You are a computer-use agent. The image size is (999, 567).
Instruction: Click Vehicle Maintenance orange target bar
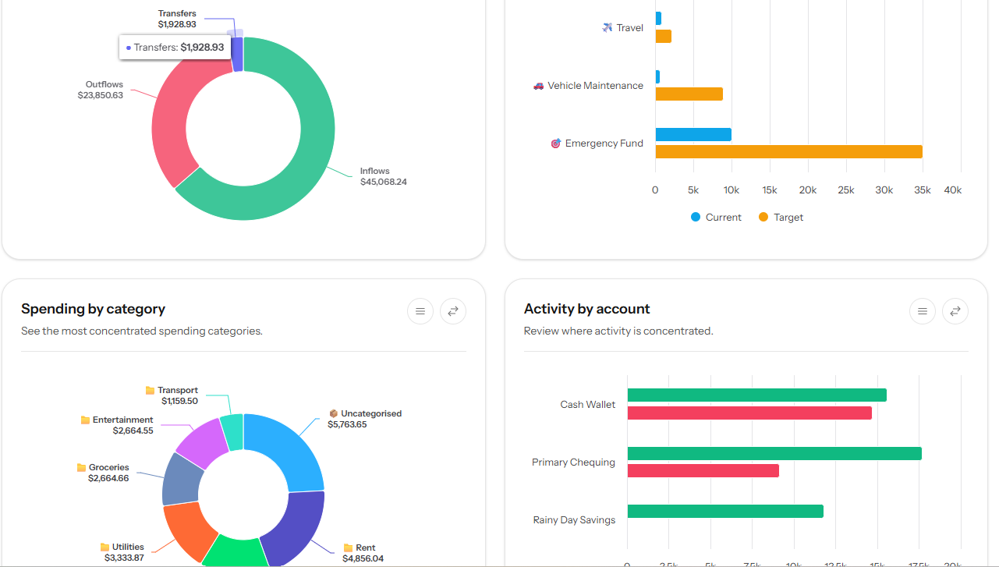(x=689, y=94)
